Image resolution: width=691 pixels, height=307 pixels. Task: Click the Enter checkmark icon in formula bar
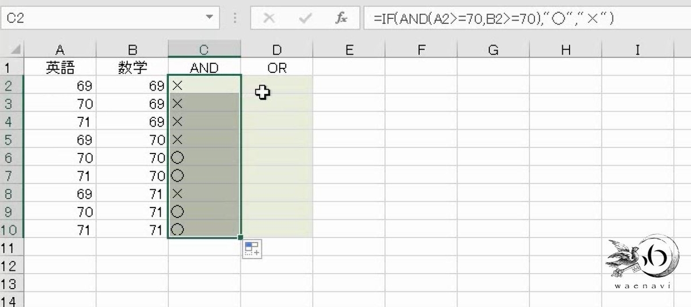click(x=305, y=18)
